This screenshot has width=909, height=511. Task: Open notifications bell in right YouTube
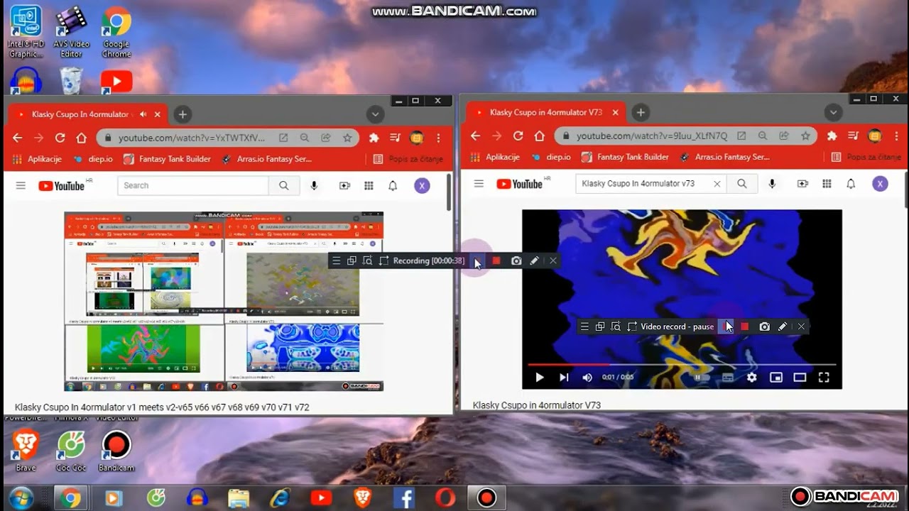coord(851,184)
